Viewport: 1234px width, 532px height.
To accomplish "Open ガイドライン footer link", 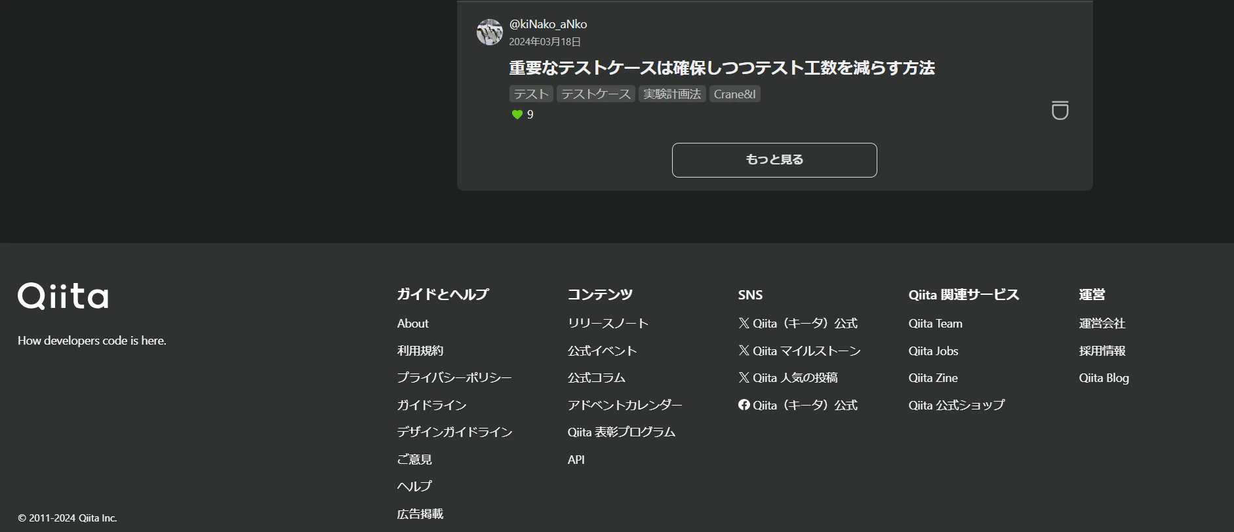I will (x=432, y=405).
